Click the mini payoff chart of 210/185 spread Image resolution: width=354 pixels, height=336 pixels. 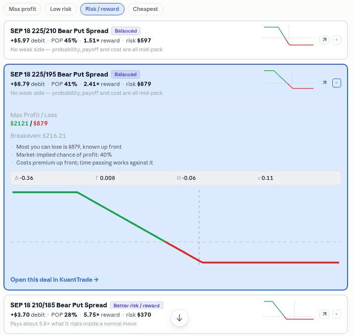[x=289, y=310]
